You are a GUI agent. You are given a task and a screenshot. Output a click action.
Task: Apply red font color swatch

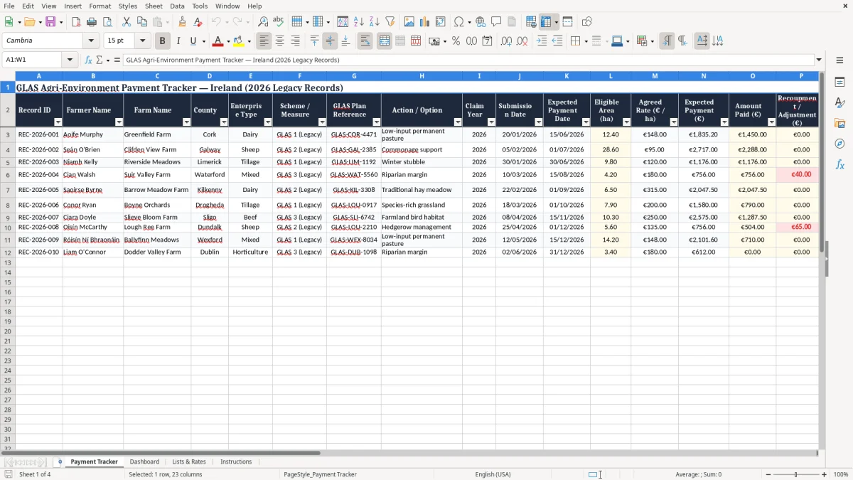pyautogui.click(x=218, y=42)
